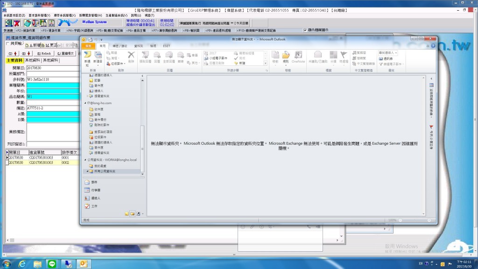Expand the Search Folders node under first mailbox
The width and height of the screenshot is (478, 269).
87,96
